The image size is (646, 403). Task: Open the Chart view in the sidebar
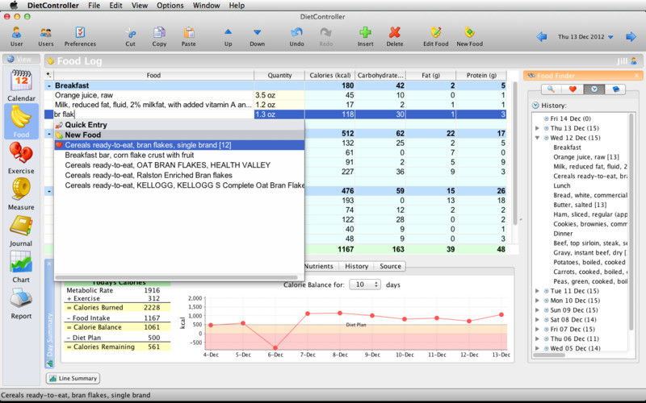pos(21,267)
